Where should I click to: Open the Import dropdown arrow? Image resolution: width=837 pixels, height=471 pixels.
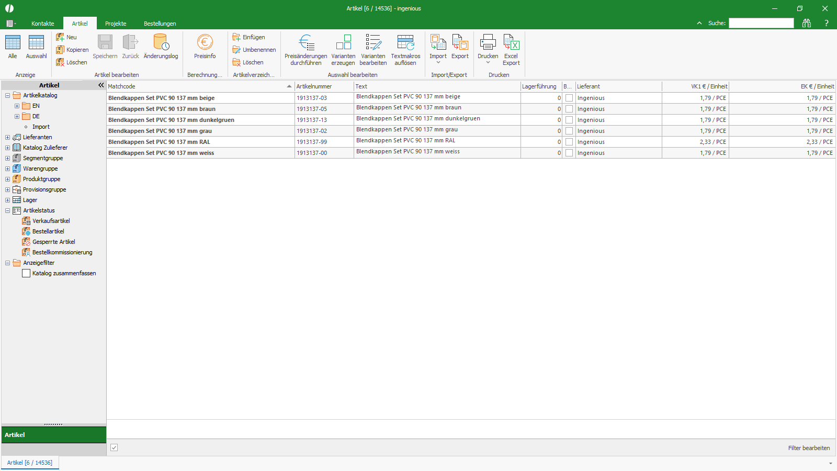438,63
